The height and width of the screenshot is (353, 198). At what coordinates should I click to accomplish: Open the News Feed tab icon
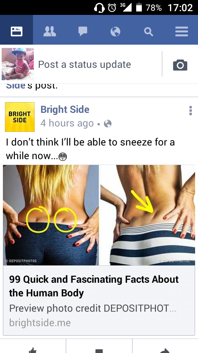pos(16,31)
